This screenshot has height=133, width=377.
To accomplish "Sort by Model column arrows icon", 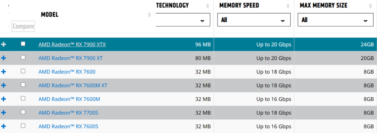I will coord(149,15).
